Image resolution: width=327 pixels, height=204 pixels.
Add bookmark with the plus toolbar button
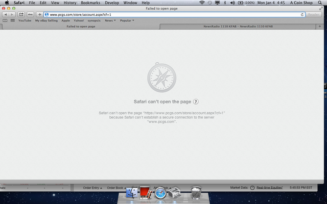(x=40, y=15)
